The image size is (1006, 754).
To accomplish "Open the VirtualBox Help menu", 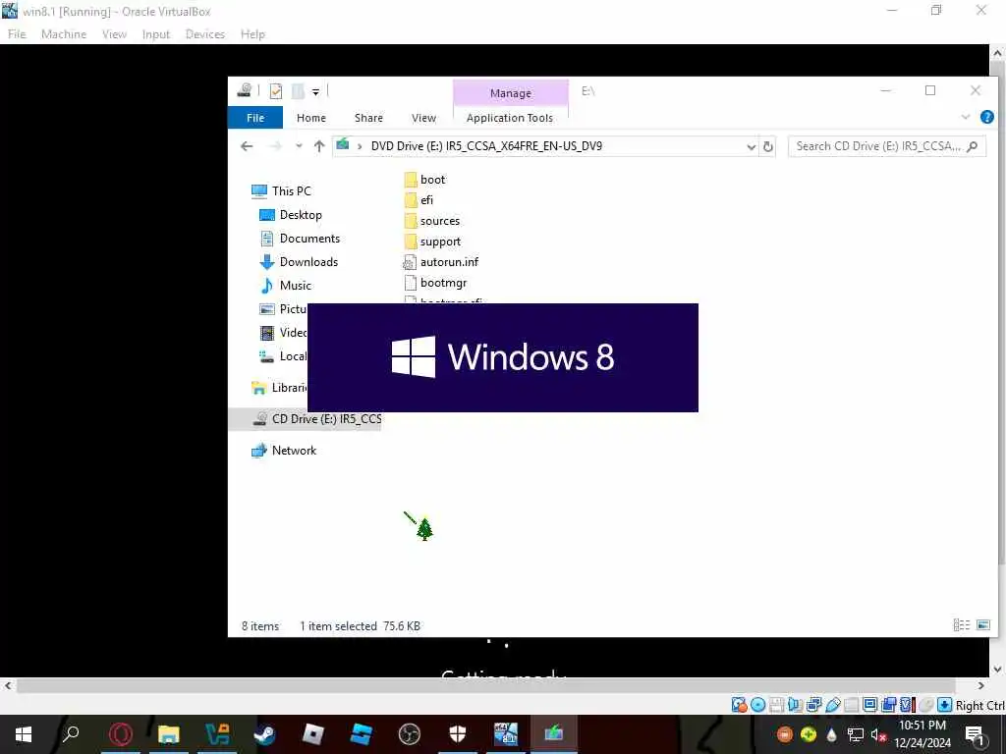I will click(252, 34).
